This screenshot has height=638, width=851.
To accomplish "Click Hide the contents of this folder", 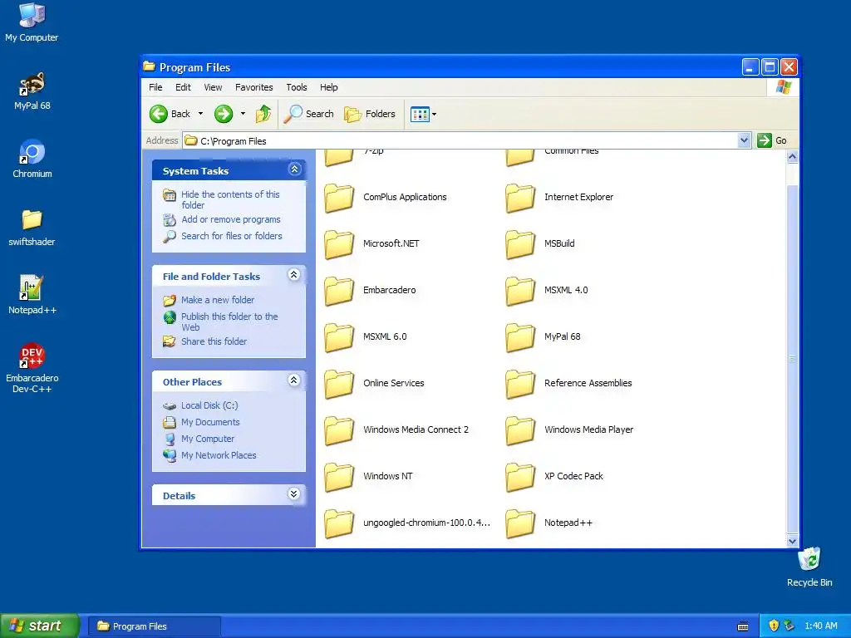I will click(230, 199).
